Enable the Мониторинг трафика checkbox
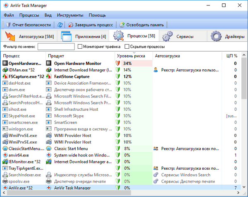This screenshot has height=197, width=248. pyautogui.click(x=80, y=47)
